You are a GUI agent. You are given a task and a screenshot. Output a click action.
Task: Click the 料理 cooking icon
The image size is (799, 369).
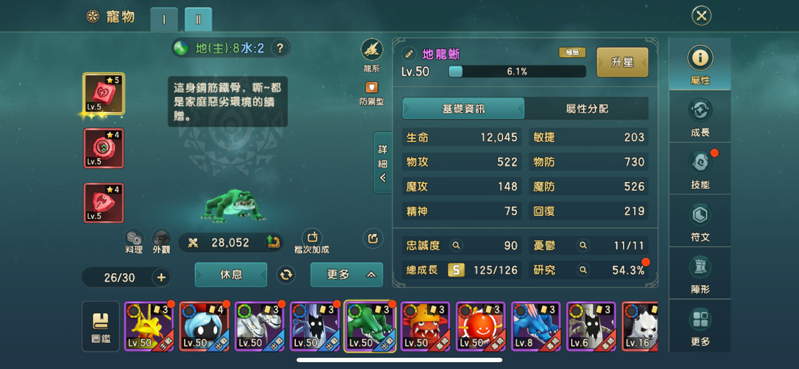coord(134,238)
